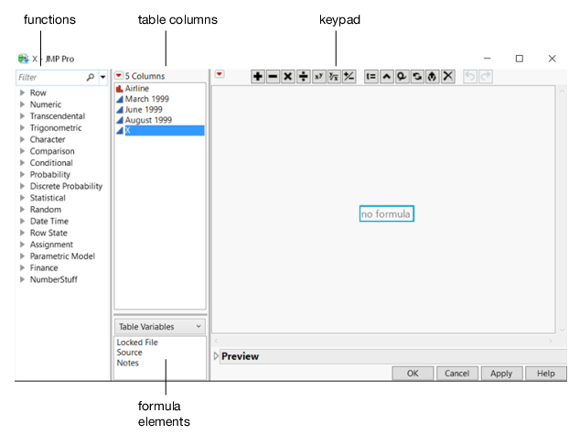Expand the Parametric Model function group
The height and width of the screenshot is (435, 569).
[22, 256]
